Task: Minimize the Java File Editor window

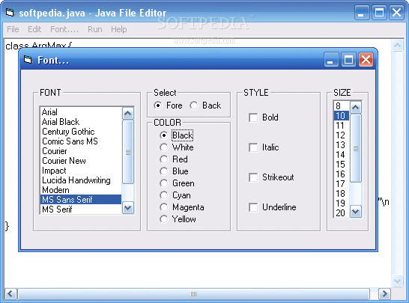Action: point(362,13)
